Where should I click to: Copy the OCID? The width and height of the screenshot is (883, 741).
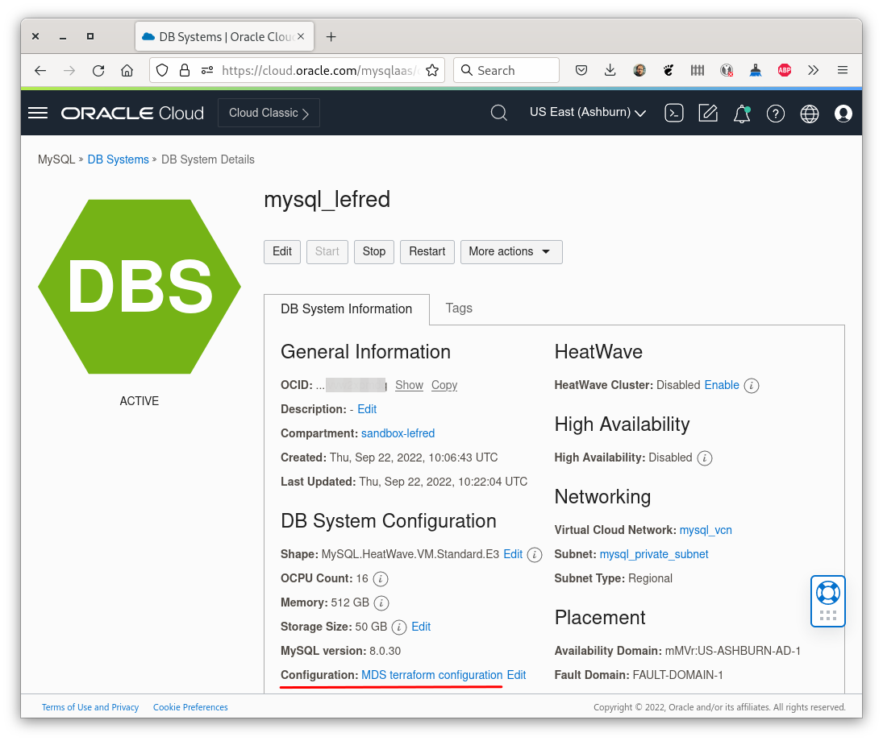[444, 385]
